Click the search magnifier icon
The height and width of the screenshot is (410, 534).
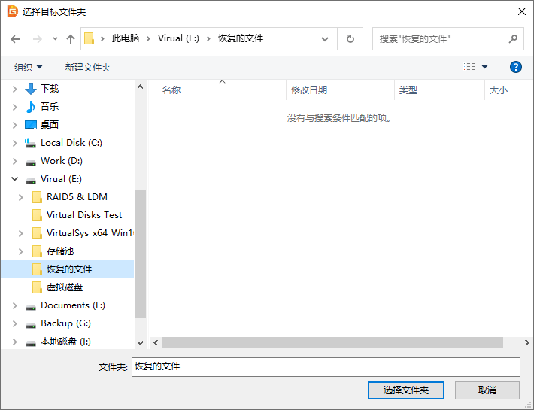513,39
